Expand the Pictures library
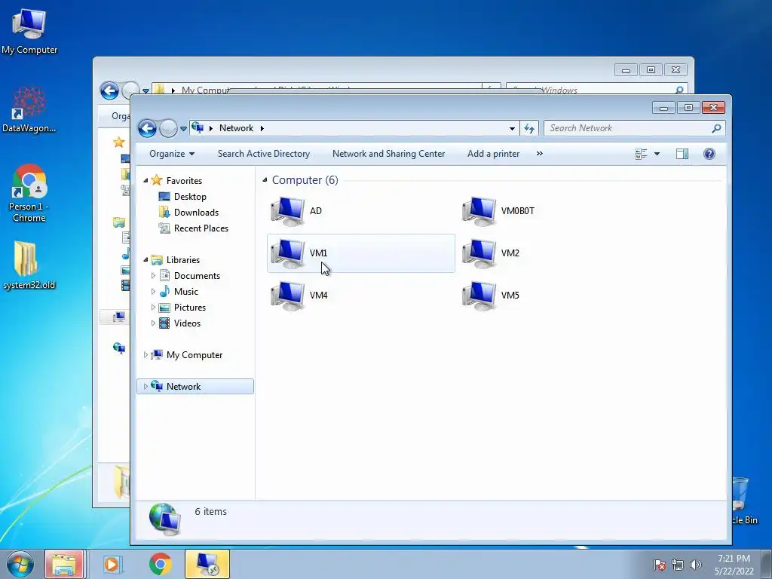Image resolution: width=772 pixels, height=579 pixels. click(x=153, y=308)
